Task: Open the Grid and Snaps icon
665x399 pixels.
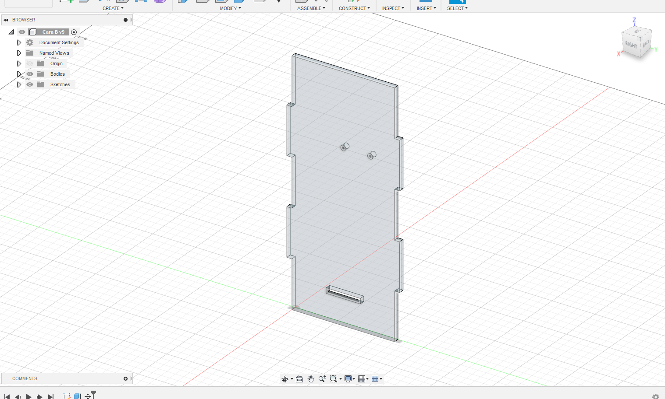Action: [x=362, y=379]
